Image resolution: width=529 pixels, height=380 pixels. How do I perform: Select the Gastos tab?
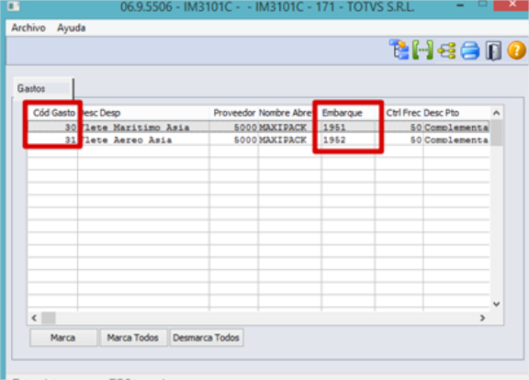tap(43, 88)
